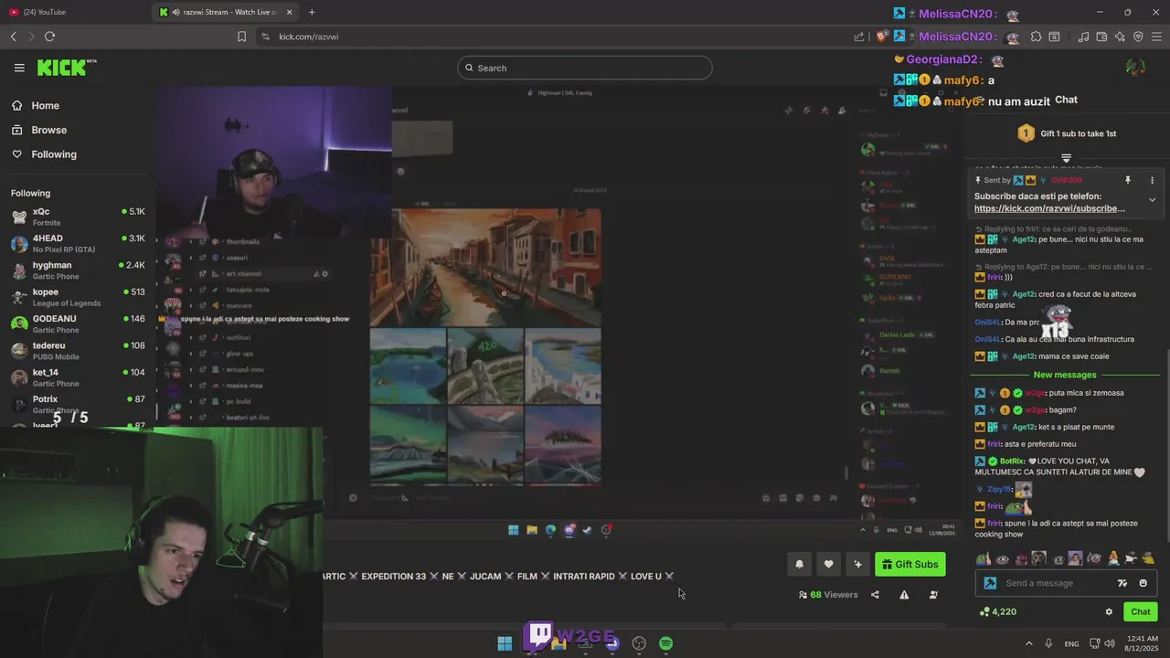Open xQc channel in Following list

point(78,217)
